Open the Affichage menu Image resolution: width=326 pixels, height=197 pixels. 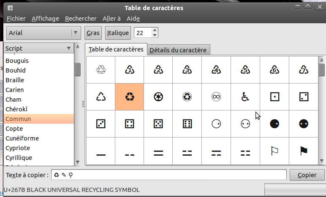click(x=45, y=19)
